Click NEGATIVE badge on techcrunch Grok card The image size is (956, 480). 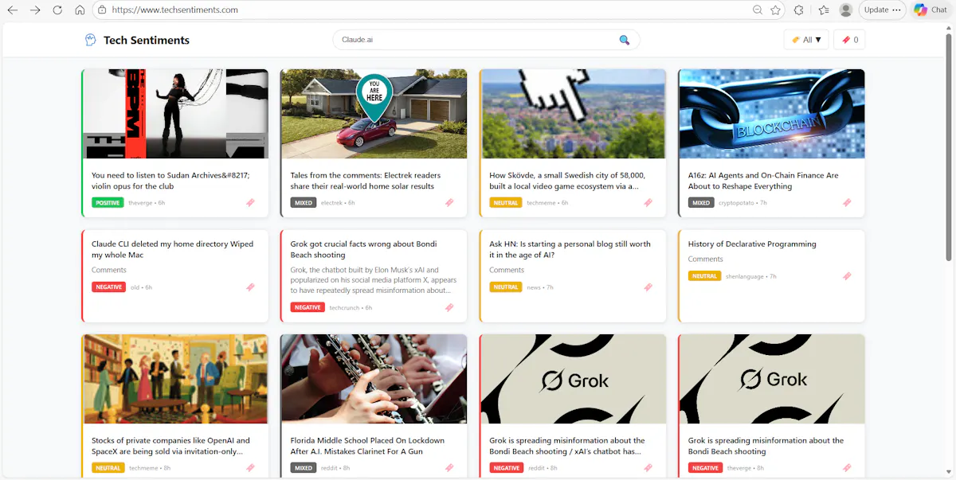pyautogui.click(x=308, y=307)
